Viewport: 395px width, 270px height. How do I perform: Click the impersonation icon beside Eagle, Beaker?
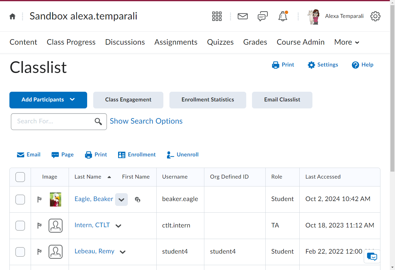(x=138, y=200)
